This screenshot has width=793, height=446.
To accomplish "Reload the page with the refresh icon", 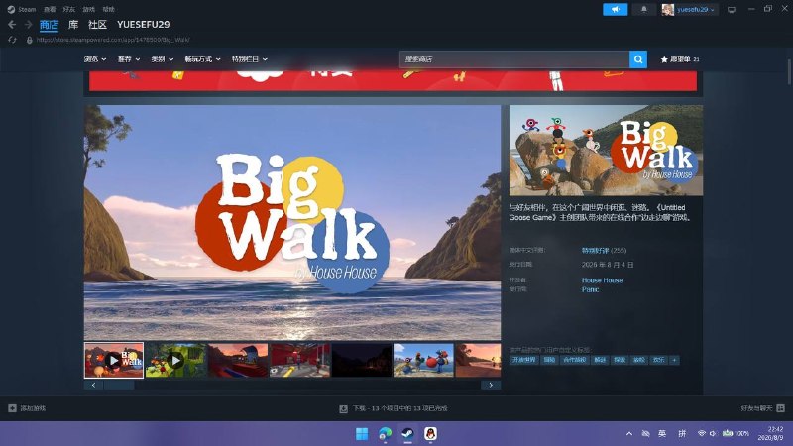I will [x=12, y=40].
